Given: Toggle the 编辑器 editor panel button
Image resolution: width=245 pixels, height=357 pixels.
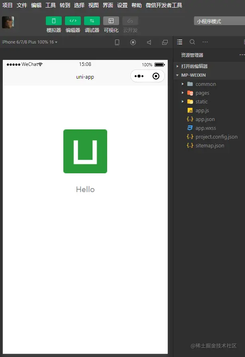Looking at the screenshot, I should [73, 21].
